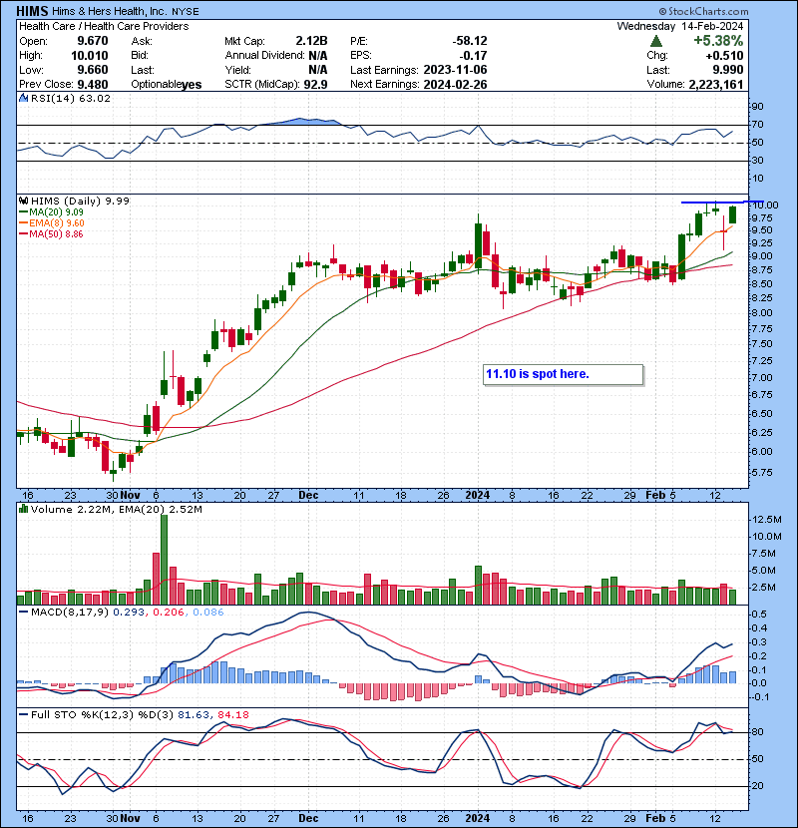
Task: Click the Last price value 9.990
Action: pyautogui.click(x=728, y=70)
